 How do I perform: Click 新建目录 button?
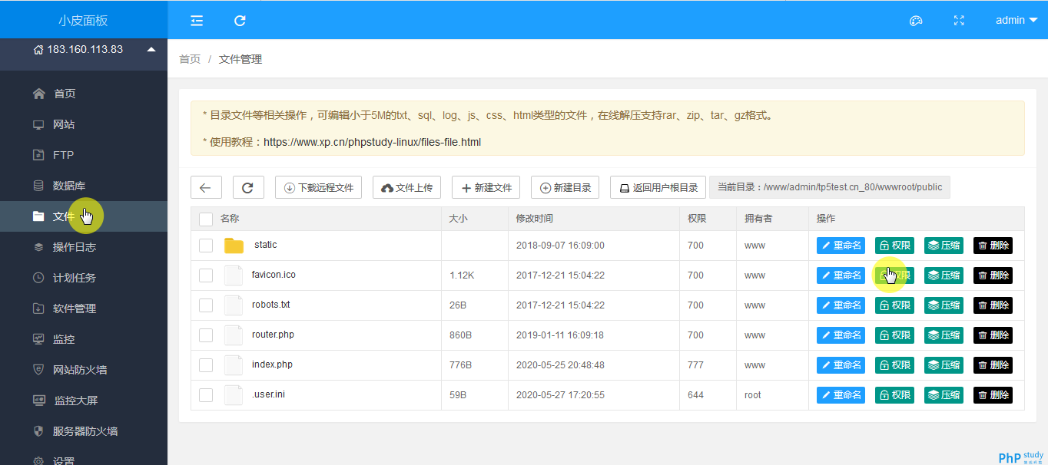pyautogui.click(x=565, y=187)
